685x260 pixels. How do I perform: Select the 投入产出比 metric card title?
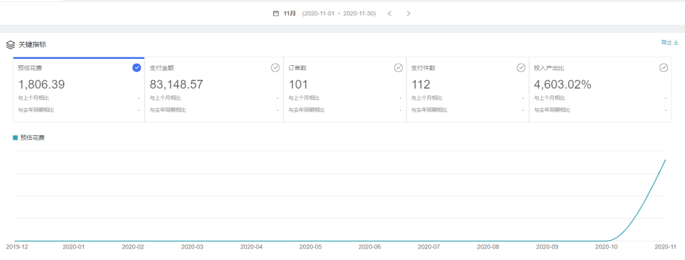point(549,68)
